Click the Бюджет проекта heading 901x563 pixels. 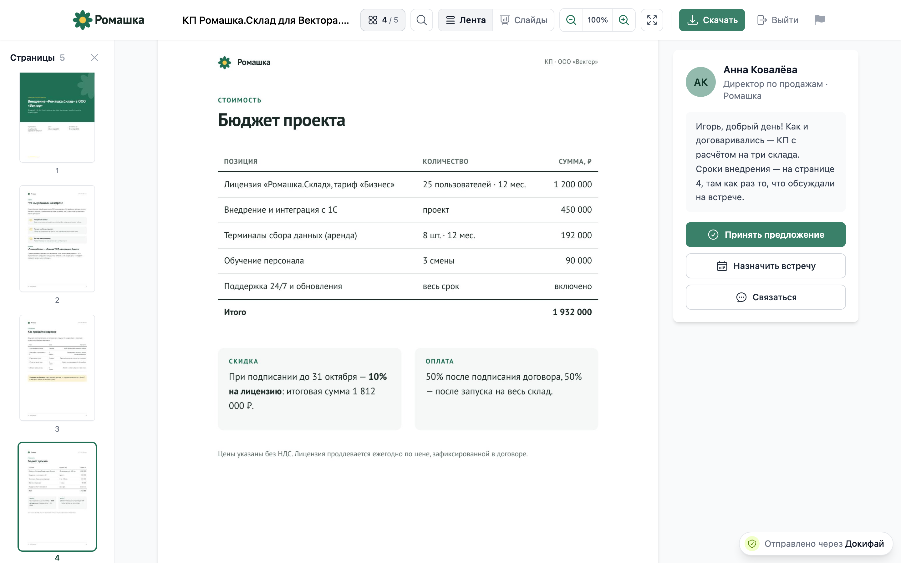point(282,120)
